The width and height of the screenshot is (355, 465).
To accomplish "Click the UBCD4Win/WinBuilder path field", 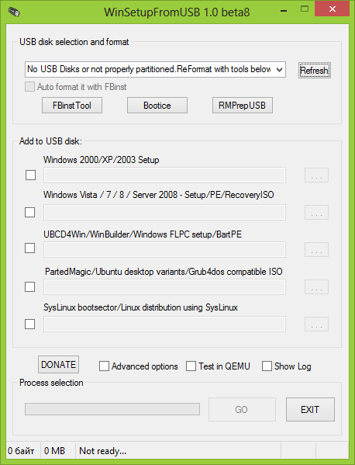I will 164,250.
